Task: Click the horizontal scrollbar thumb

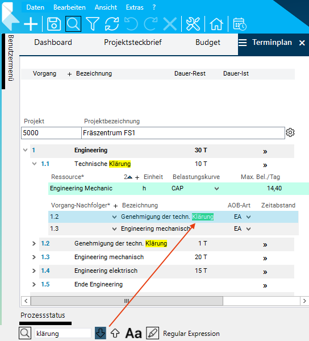Action: coord(127,301)
